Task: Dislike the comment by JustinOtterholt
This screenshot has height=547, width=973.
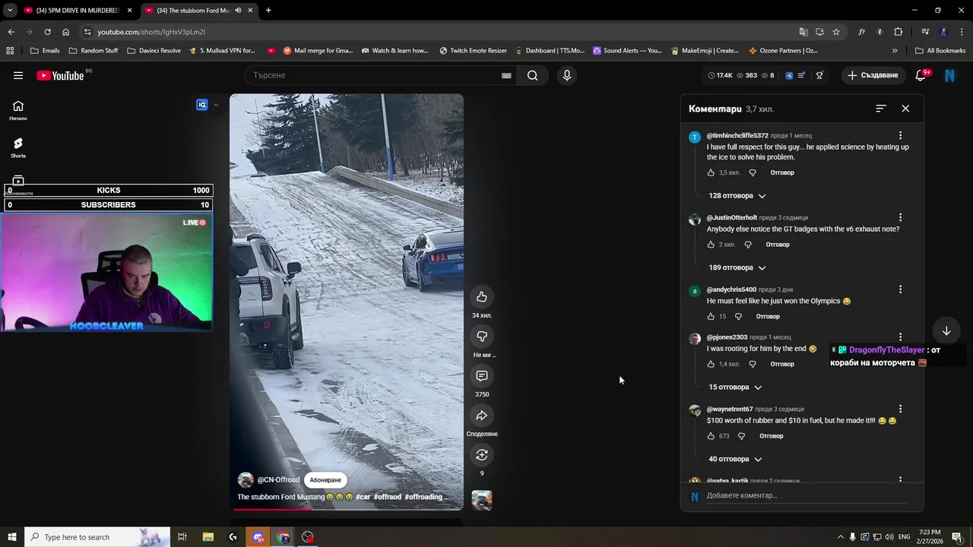Action: pyautogui.click(x=748, y=245)
